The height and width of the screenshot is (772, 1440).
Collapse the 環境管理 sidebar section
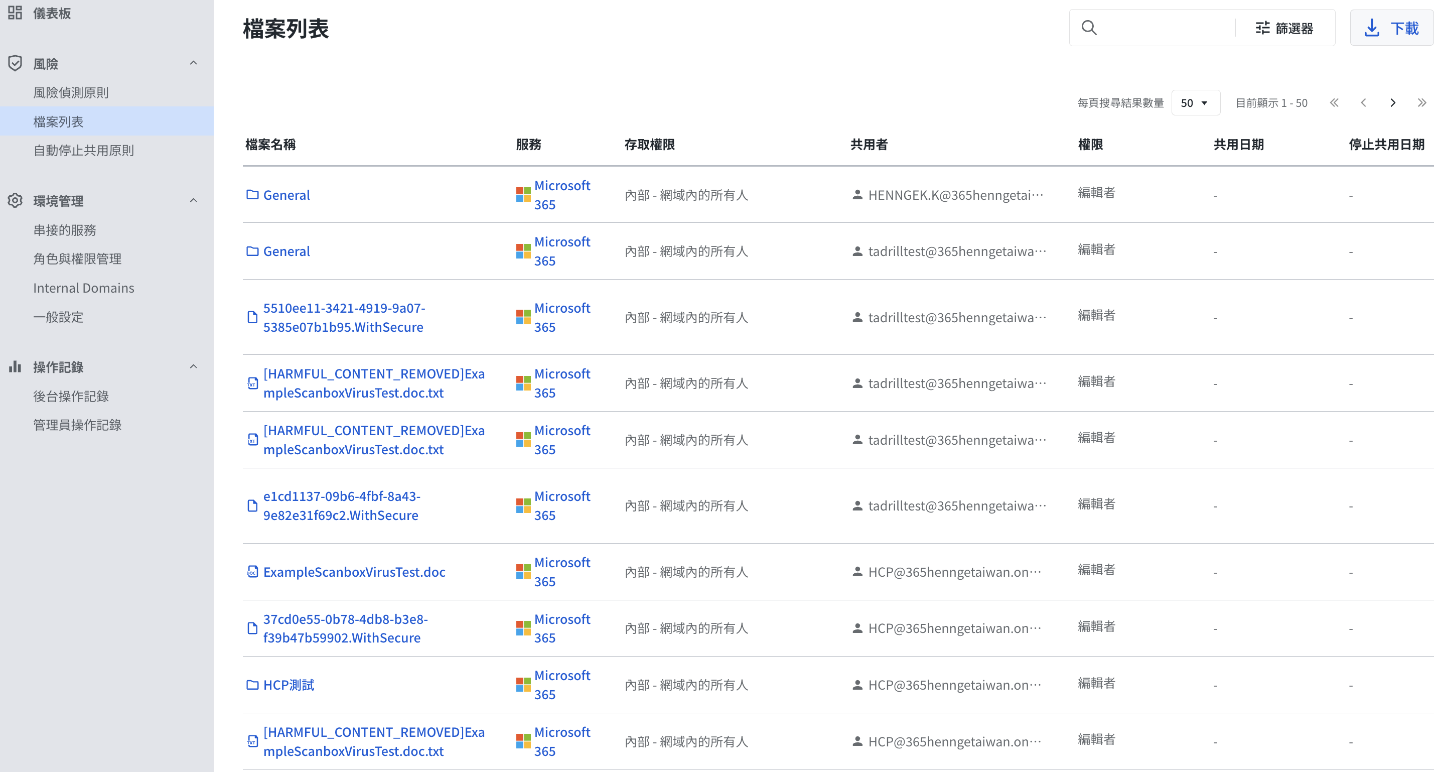click(x=193, y=200)
